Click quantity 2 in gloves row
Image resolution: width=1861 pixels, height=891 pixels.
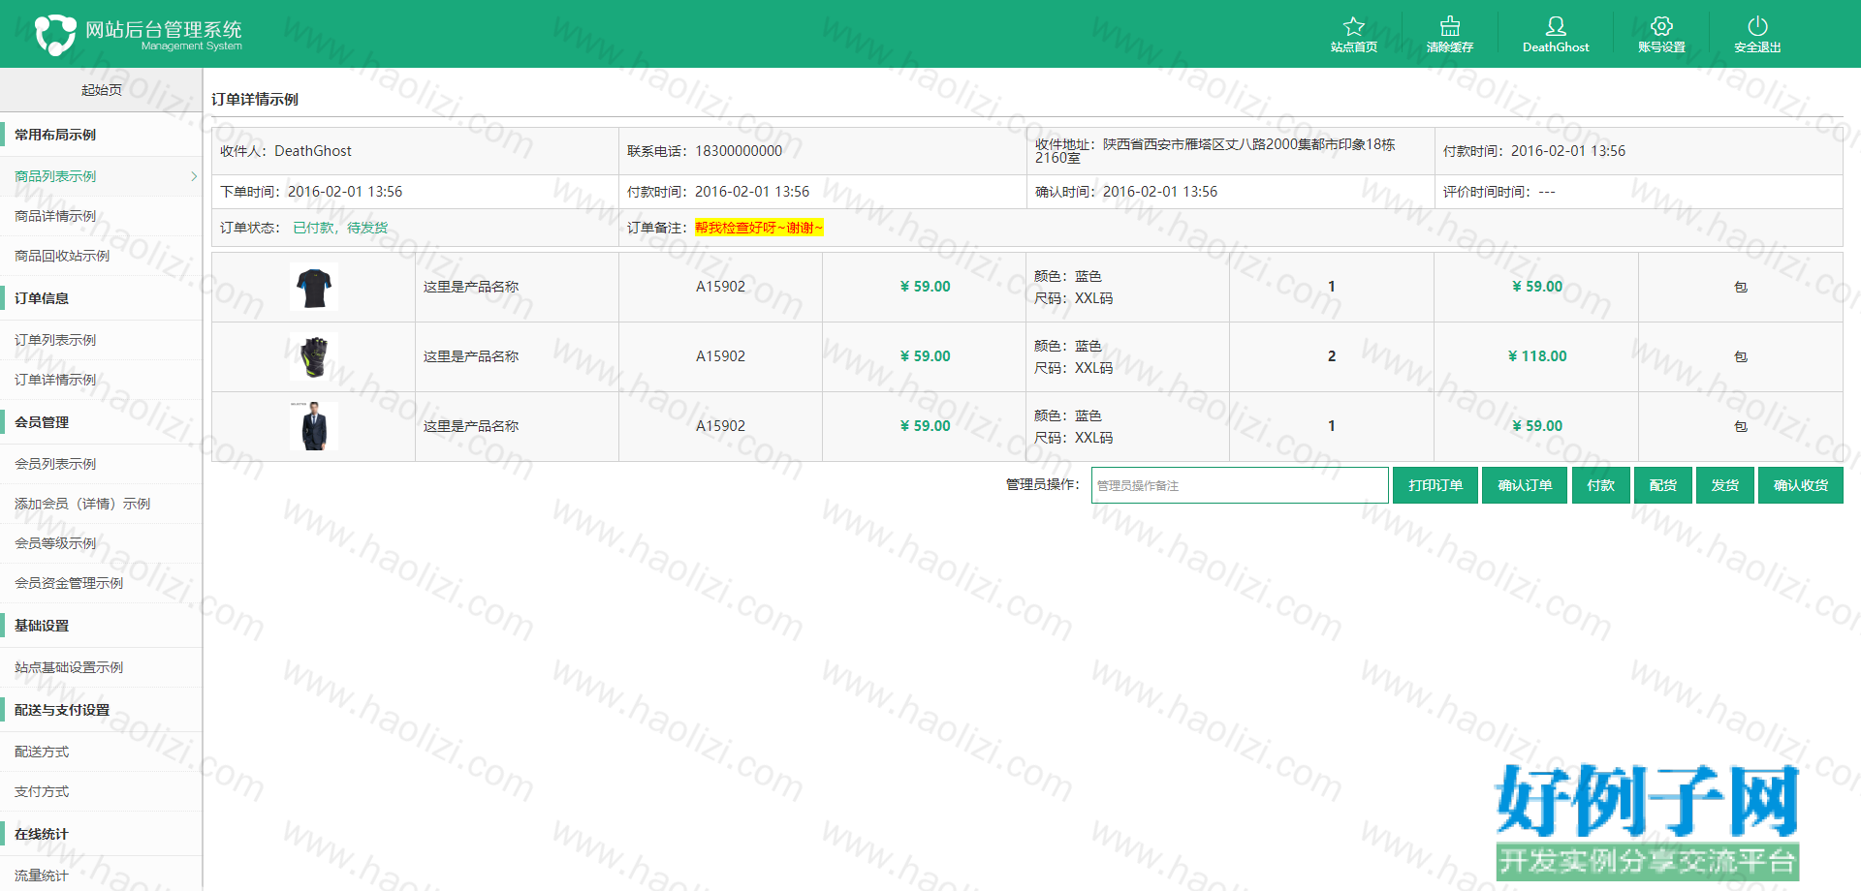1332,356
